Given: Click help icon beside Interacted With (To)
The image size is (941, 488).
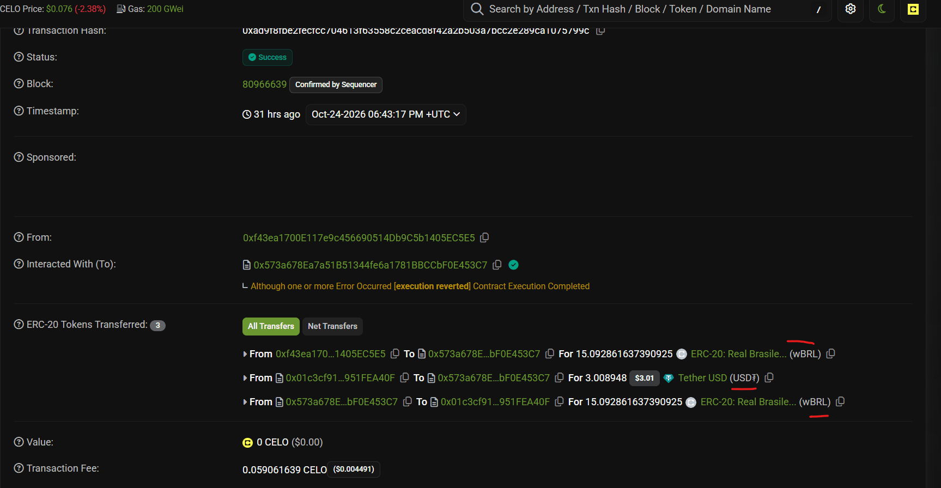Looking at the screenshot, I should pyautogui.click(x=19, y=264).
